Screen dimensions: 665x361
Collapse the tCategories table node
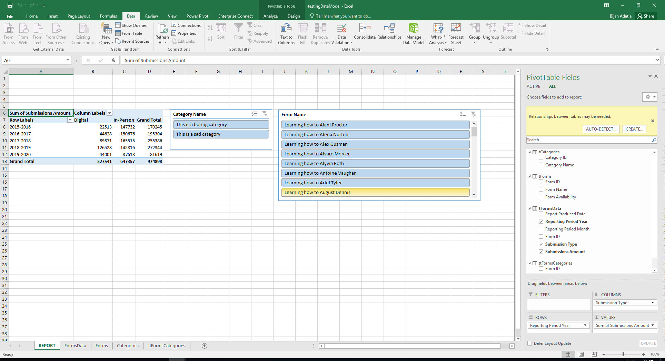(x=529, y=152)
